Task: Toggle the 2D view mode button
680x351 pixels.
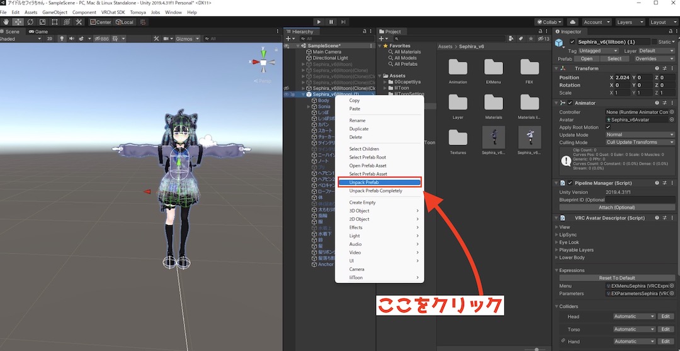Action: [x=50, y=38]
